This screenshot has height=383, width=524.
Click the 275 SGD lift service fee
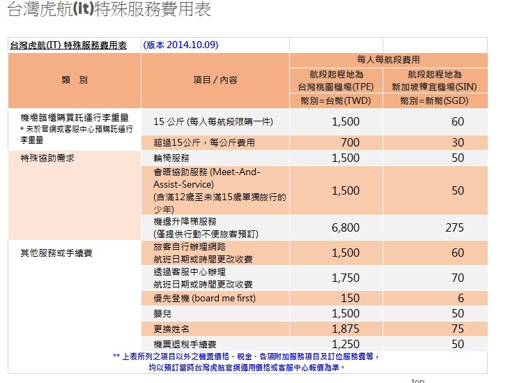coord(455,228)
